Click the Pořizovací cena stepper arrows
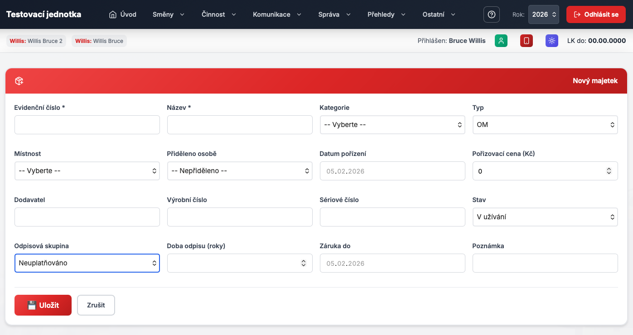Image resolution: width=633 pixels, height=335 pixels. (609, 171)
